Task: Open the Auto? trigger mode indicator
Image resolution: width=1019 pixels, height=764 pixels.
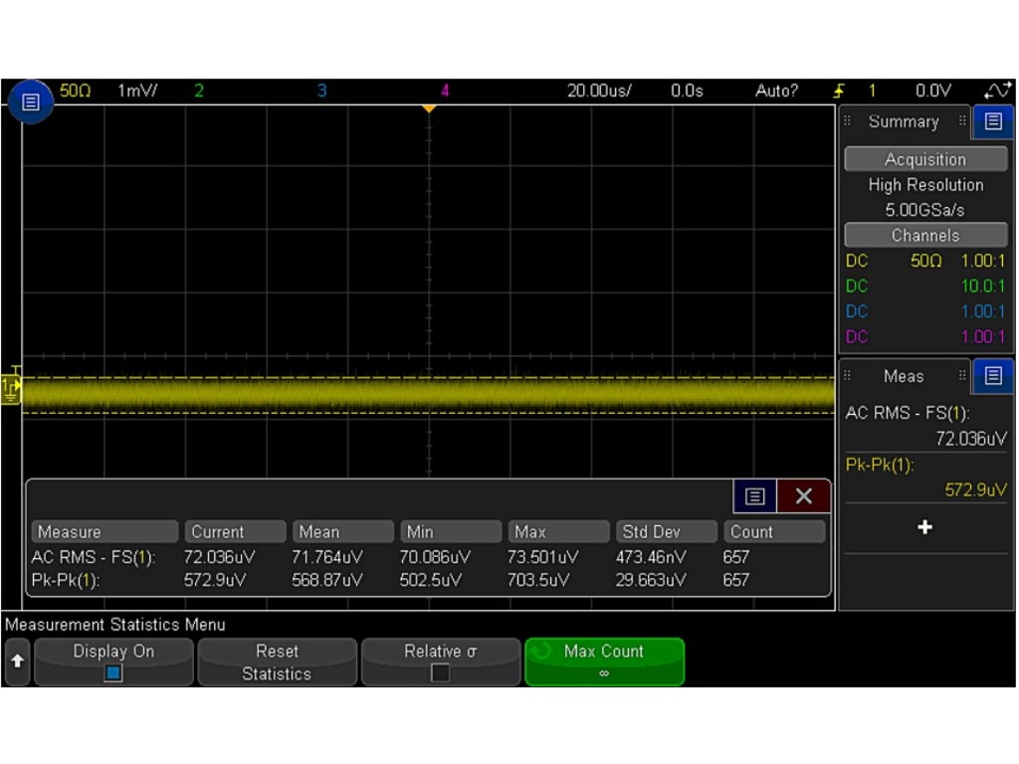Action: (776, 91)
